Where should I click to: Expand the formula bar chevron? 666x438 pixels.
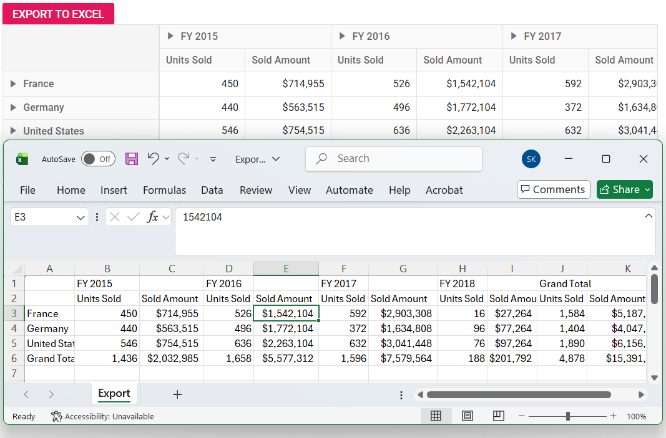point(649,216)
